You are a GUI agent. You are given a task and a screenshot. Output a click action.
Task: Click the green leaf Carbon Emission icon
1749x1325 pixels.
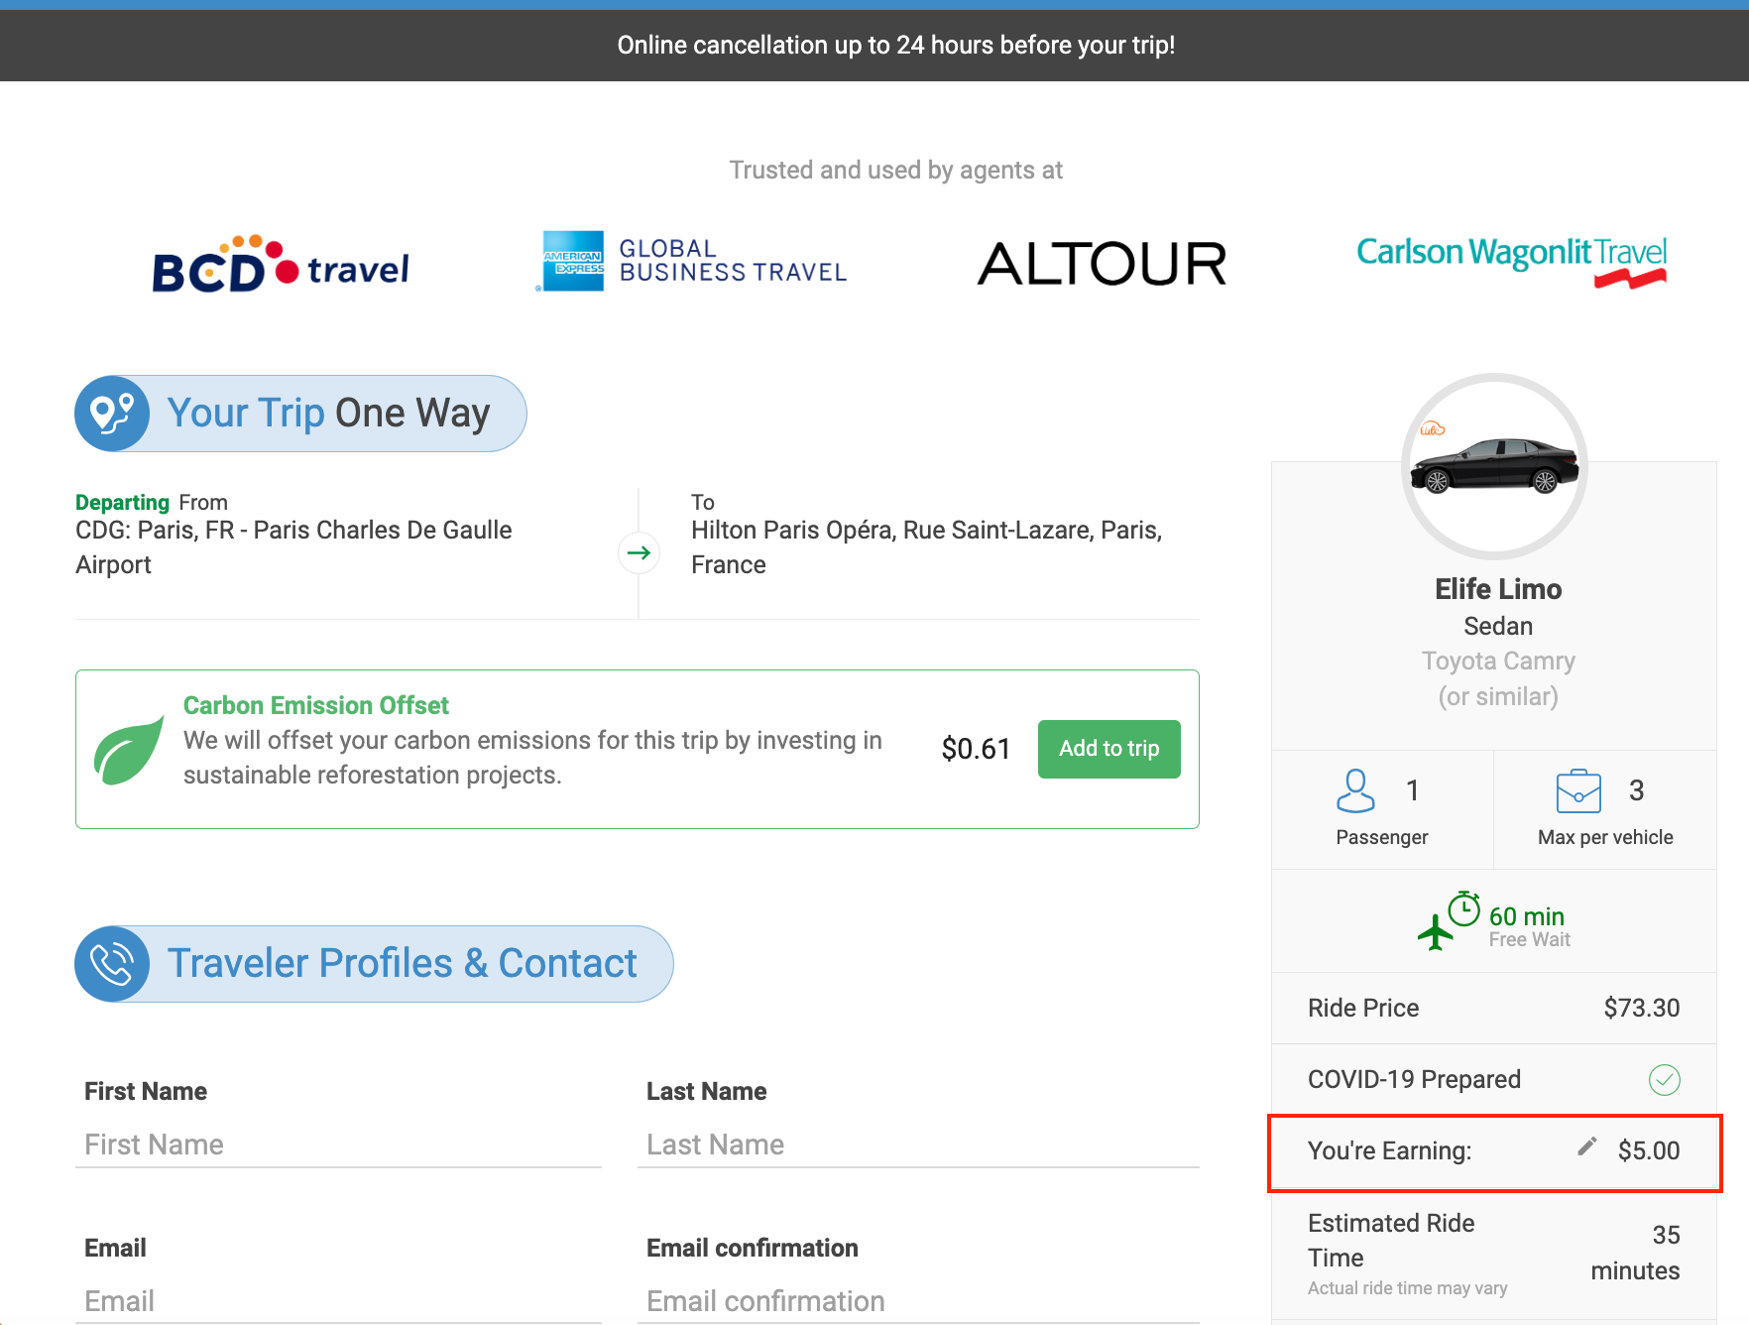[x=128, y=750]
